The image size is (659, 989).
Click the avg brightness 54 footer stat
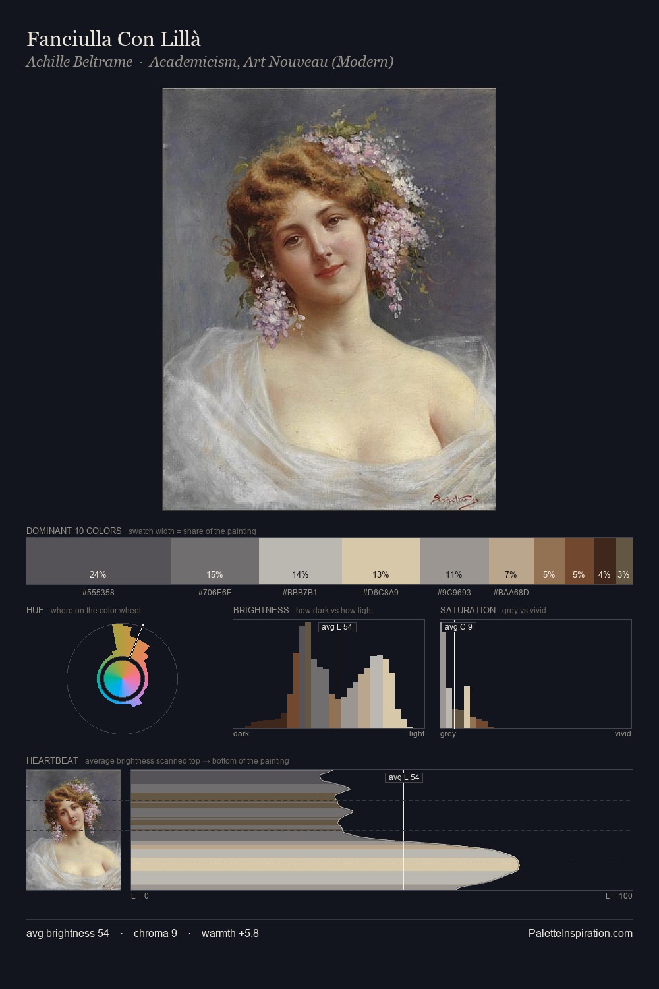tap(68, 933)
